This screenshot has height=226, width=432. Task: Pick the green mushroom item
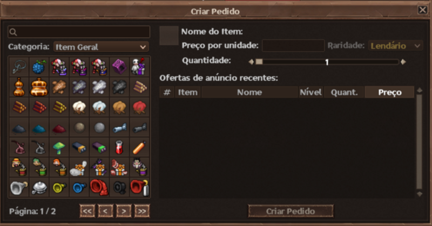click(59, 147)
